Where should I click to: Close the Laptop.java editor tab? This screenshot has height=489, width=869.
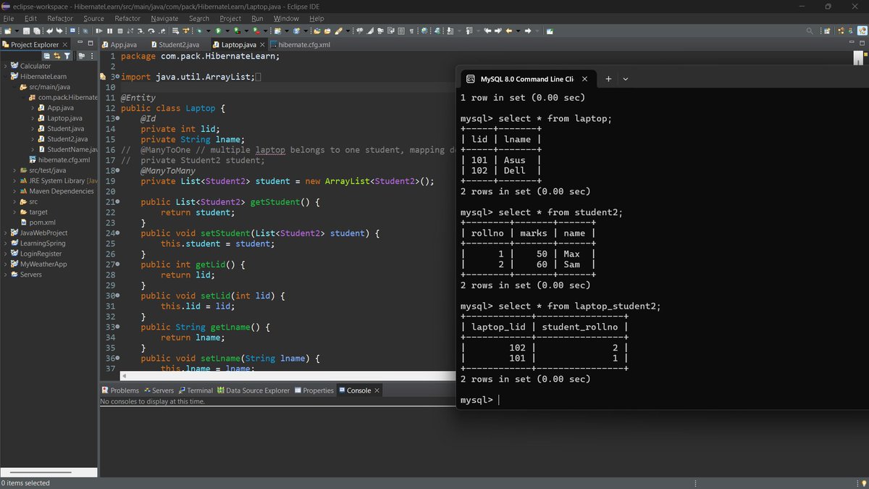point(264,44)
